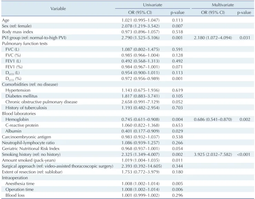Click Extent of resection (ref: sublobar) label
The height and width of the screenshot is (199, 255).
click(32, 172)
